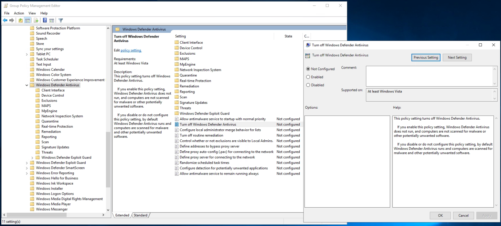Viewport: 501px width, 226px height.
Task: Click the icon beside Define addresses to bypass proxy server
Action: tap(177, 146)
